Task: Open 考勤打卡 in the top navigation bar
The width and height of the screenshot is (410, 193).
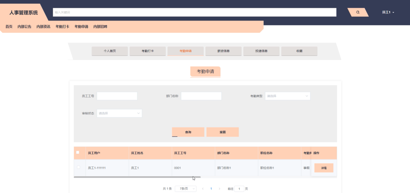Action: pyautogui.click(x=62, y=26)
